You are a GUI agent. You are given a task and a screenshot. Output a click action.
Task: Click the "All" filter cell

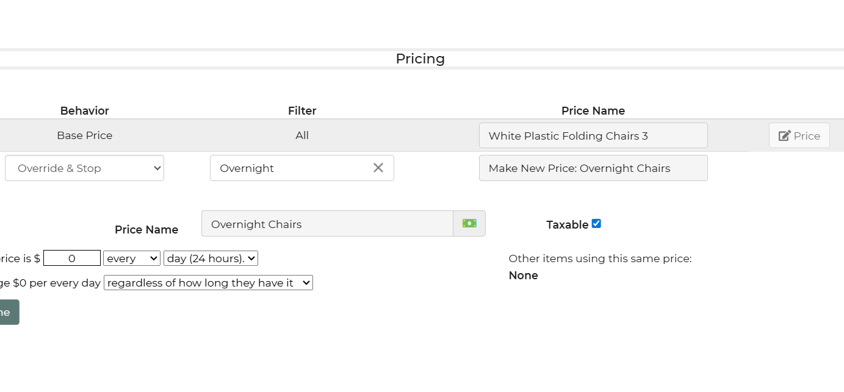click(x=302, y=136)
